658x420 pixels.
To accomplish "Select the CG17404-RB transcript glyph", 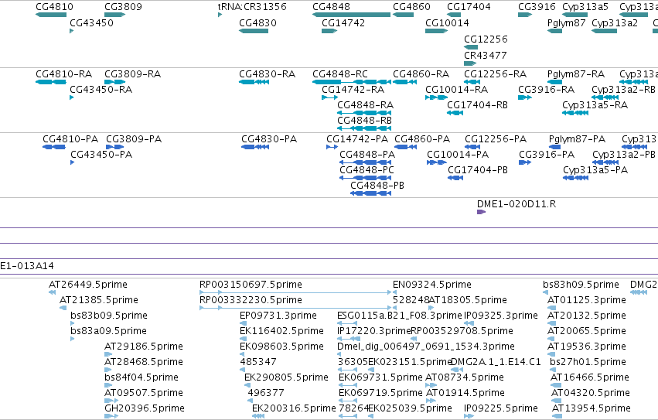I will point(455,113).
